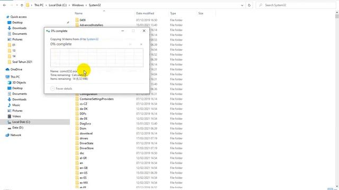This screenshot has height=190, width=339.
Task: Open the 01 folder in sidebar
Action: [x=14, y=45]
